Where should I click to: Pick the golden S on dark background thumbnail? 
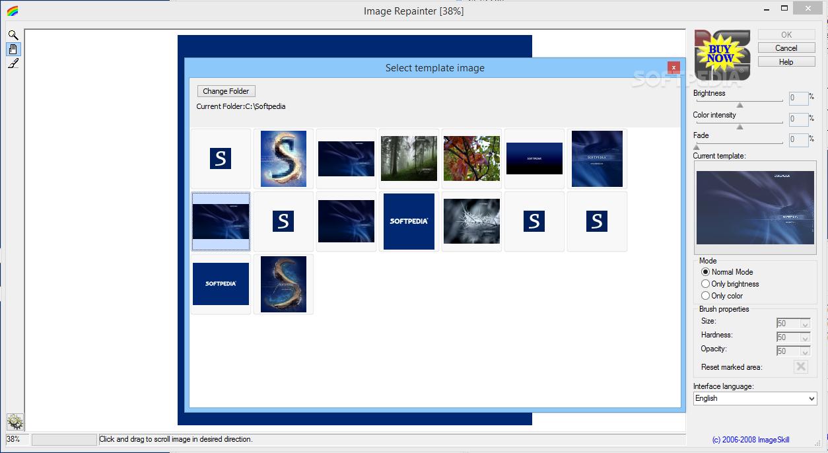(x=283, y=284)
